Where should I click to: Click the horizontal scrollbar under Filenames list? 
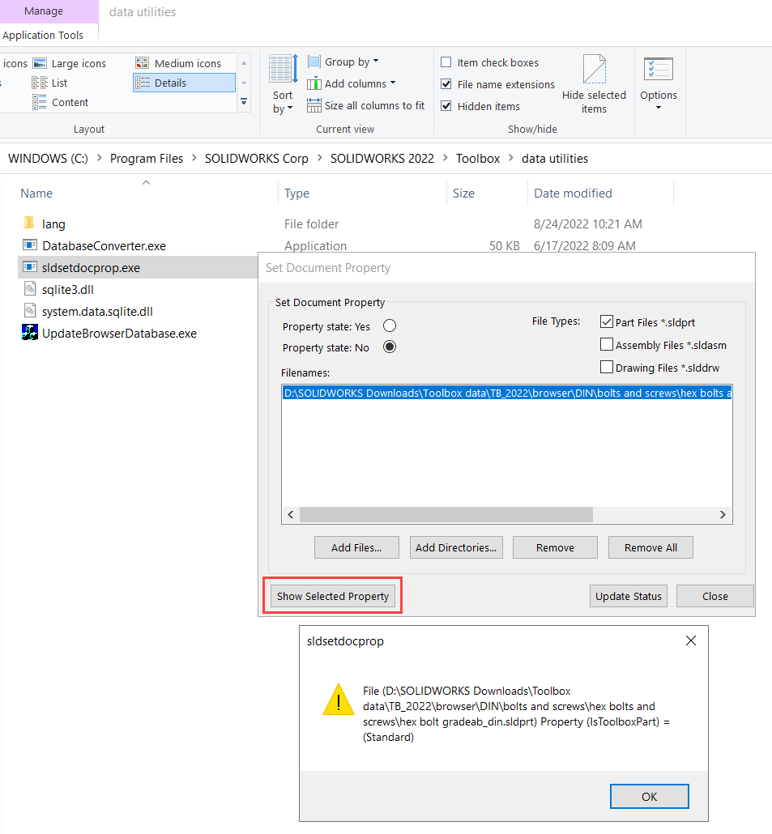click(446, 514)
